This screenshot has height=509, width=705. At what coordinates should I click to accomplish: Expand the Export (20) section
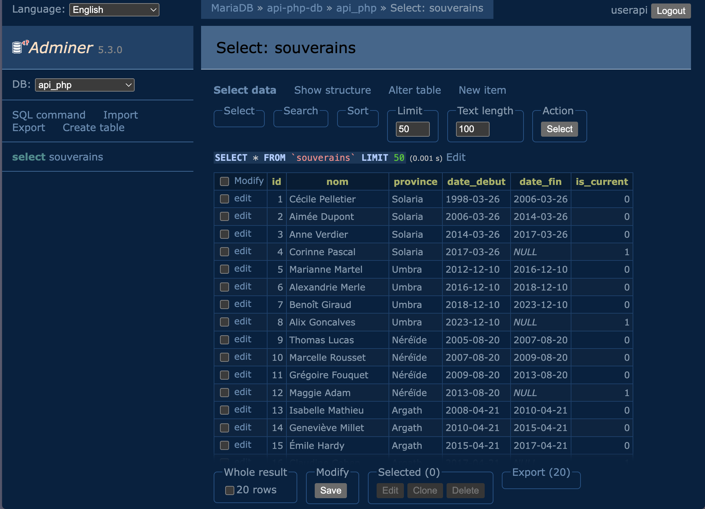pos(541,473)
